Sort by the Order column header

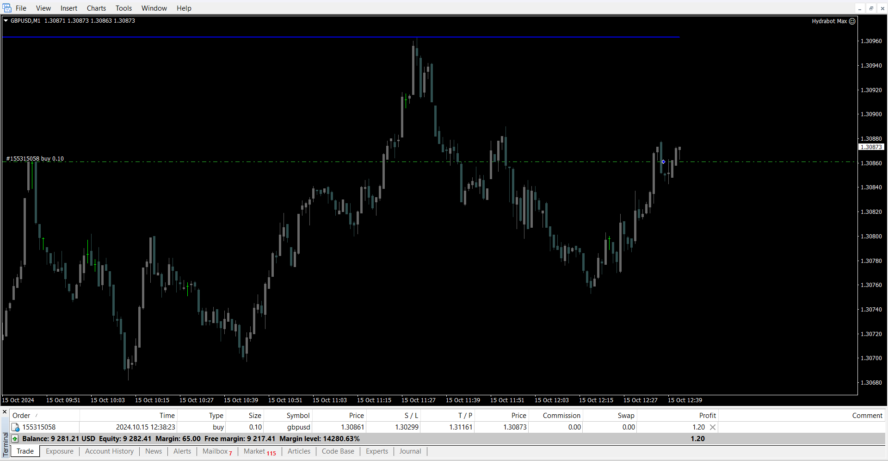(21, 416)
